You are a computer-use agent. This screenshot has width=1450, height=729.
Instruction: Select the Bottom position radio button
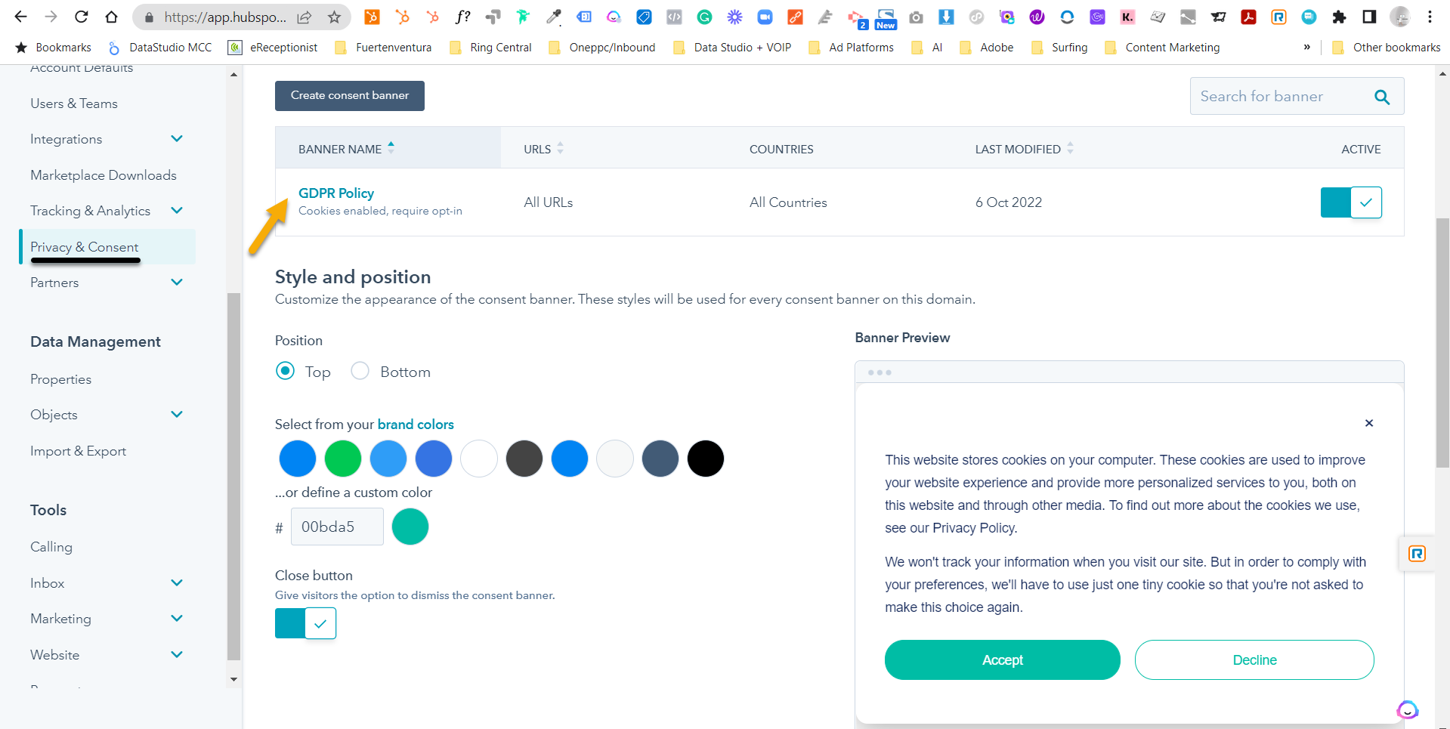pos(360,371)
